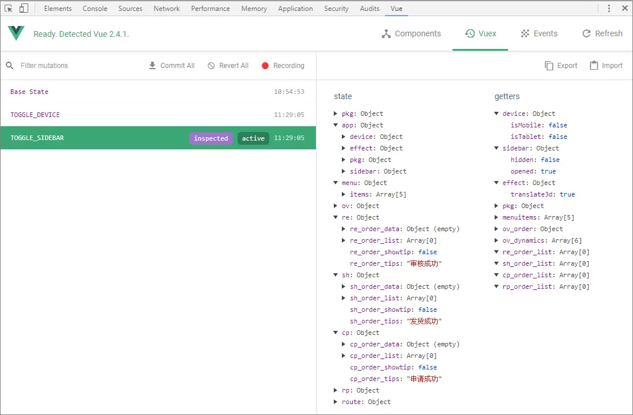Expand the rp object
This screenshot has height=415, width=633.
pyautogui.click(x=336, y=390)
